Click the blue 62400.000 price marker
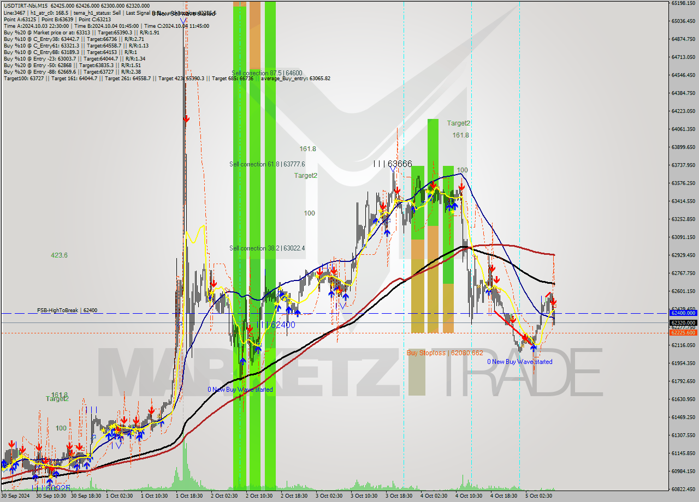 pyautogui.click(x=683, y=313)
